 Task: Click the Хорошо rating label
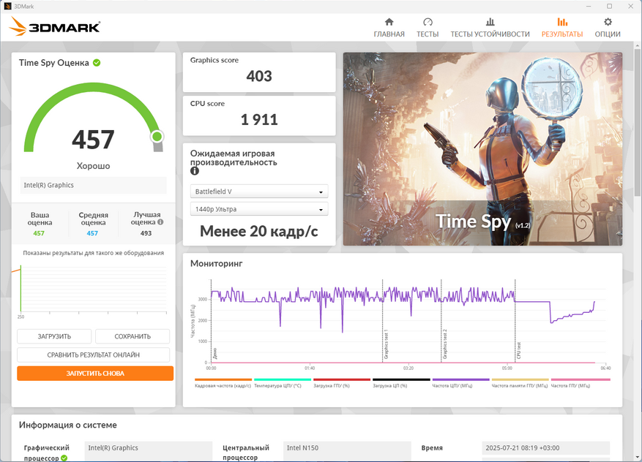94,166
